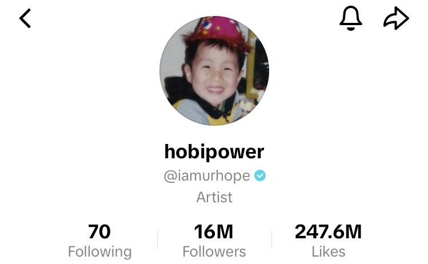The image size is (428, 264).
Task: Open the circular profile picture
Action: click(214, 71)
